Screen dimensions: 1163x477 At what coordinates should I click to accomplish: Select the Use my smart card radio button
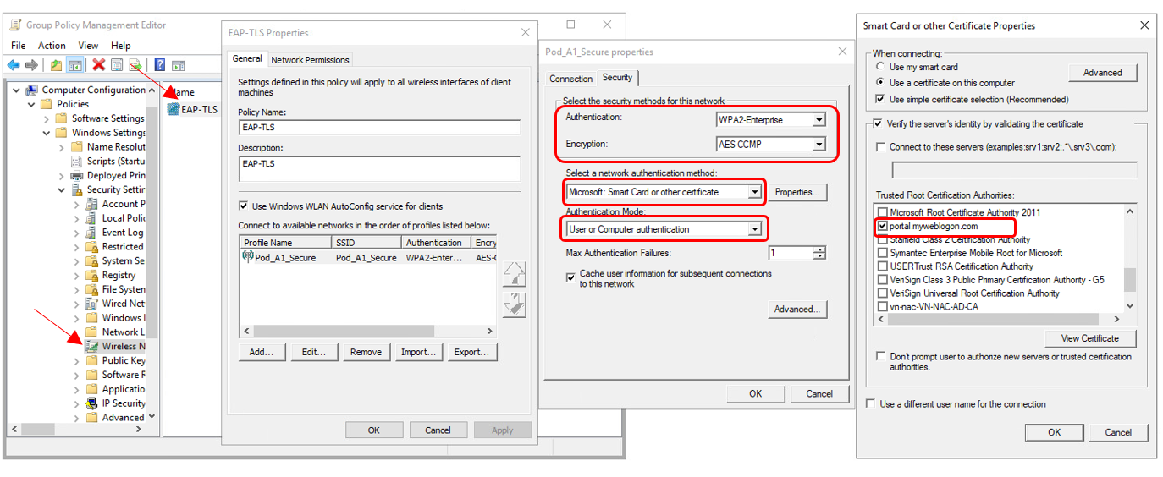point(879,67)
